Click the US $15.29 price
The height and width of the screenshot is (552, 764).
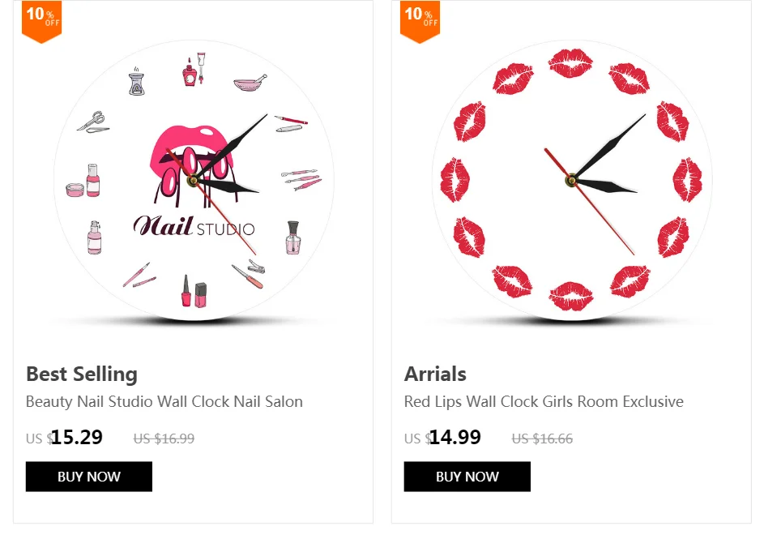[x=64, y=437]
